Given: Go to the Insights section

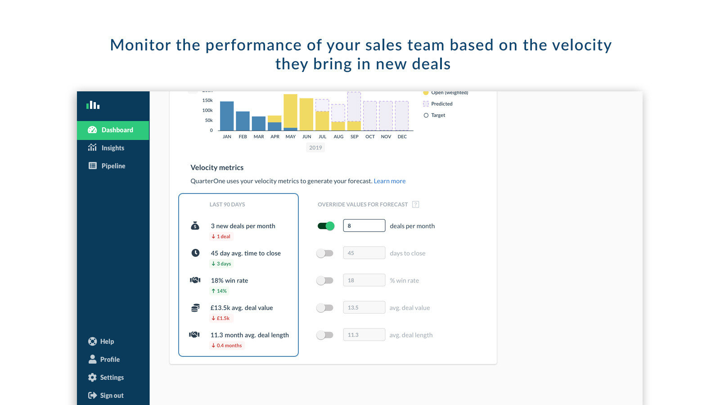Looking at the screenshot, I should (x=112, y=148).
